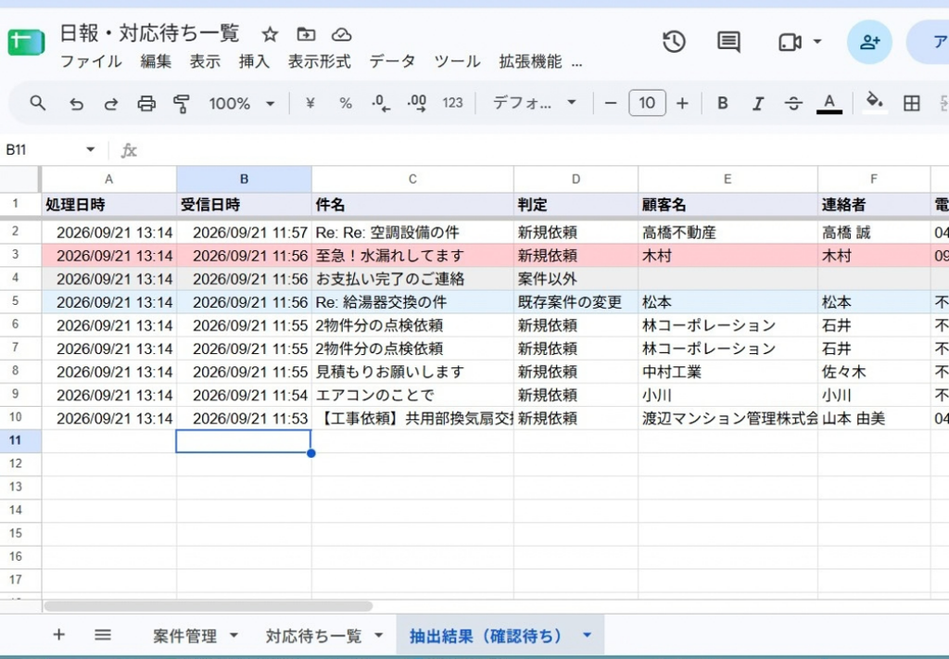Apply percent number format

tap(346, 104)
